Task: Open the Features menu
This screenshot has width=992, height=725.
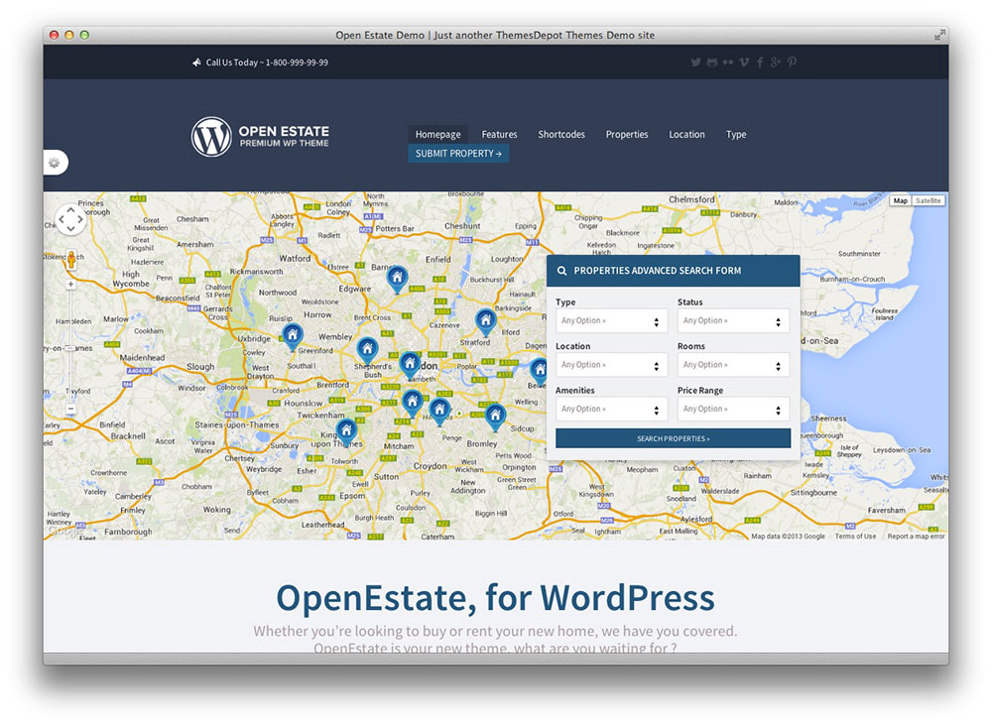Action: (x=499, y=134)
